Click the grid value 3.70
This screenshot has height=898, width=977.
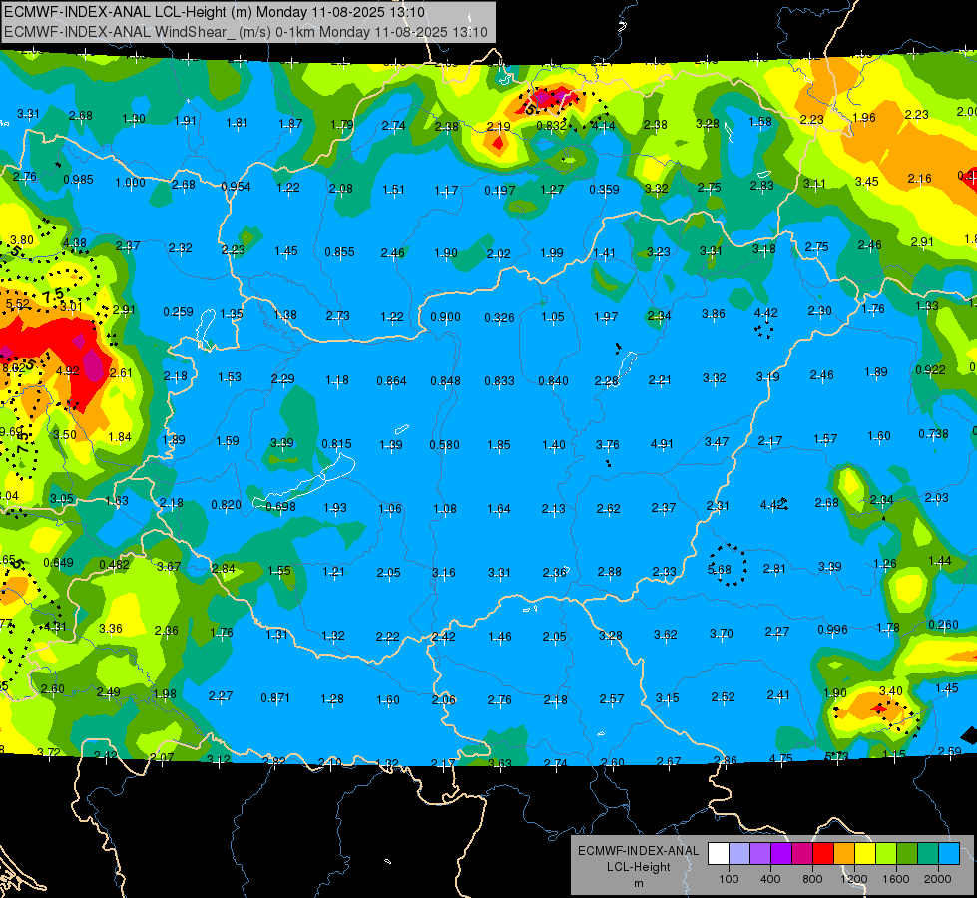pyautogui.click(x=722, y=634)
